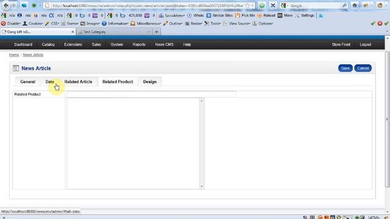Open the Tools dropdown in developer toolbar

coord(213,23)
